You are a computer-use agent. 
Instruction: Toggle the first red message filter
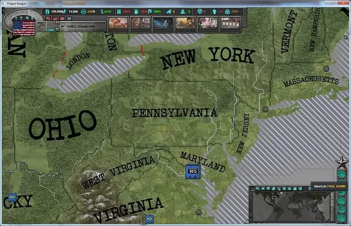(48, 19)
